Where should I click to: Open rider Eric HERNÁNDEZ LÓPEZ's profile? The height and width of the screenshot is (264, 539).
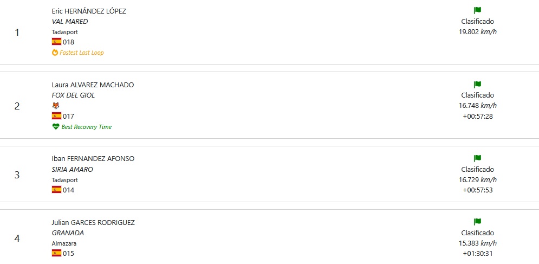89,11
